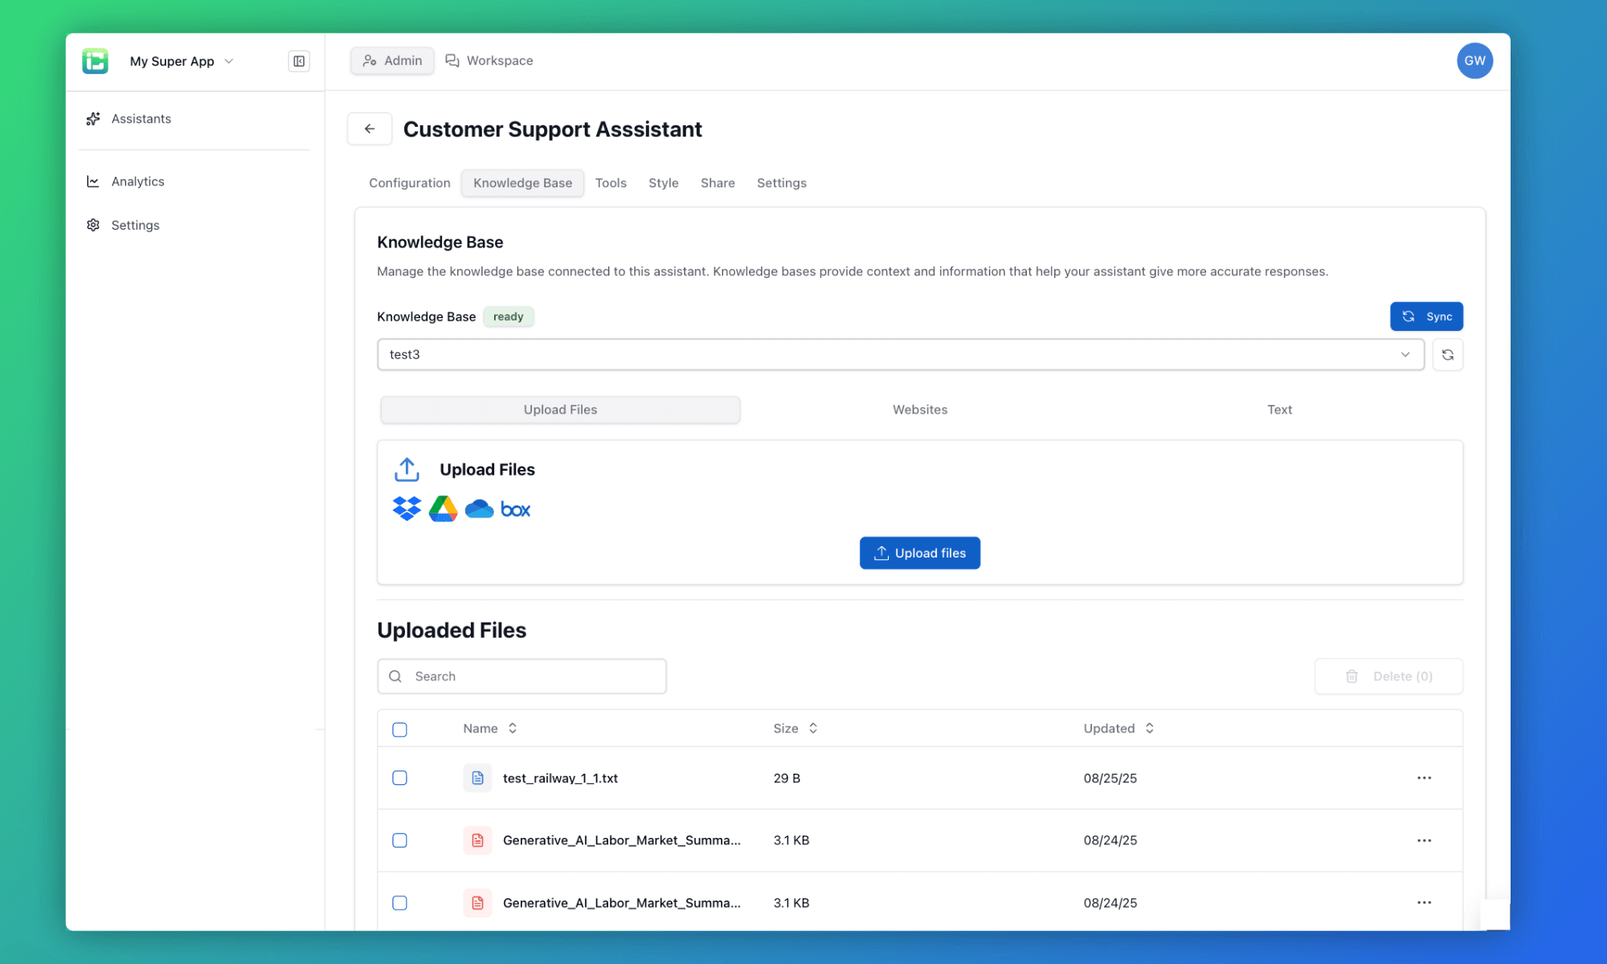This screenshot has height=964, width=1607.
Task: Open Dropbox file import
Action: (407, 508)
